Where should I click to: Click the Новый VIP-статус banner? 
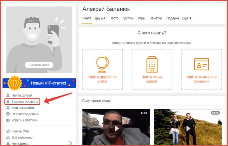[39, 83]
